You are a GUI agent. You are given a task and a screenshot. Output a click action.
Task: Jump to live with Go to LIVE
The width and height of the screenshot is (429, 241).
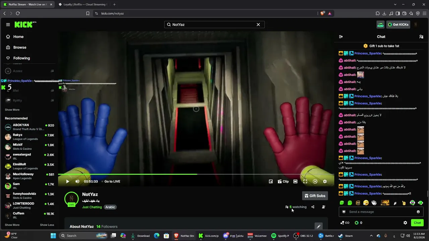point(111,181)
